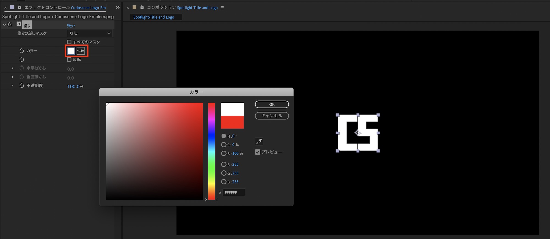550x239 pixels.
Task: Click the 水平ぼかし value 0.0
Action: point(71,69)
